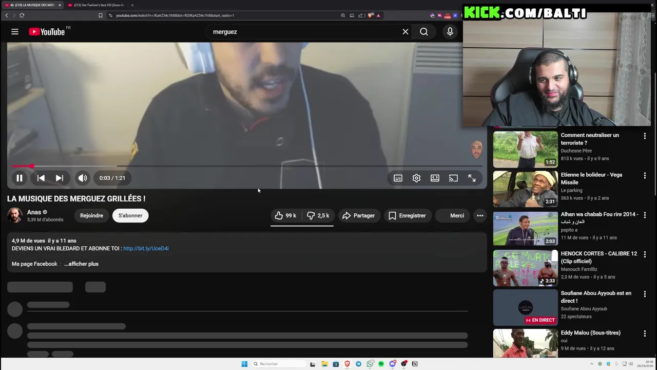The height and width of the screenshot is (370, 657).
Task: Bookmark this page from address bar
Action: coord(101,15)
